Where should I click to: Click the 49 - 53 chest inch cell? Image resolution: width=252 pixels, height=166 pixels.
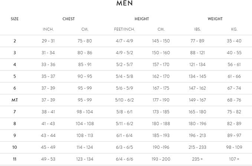(48, 159)
